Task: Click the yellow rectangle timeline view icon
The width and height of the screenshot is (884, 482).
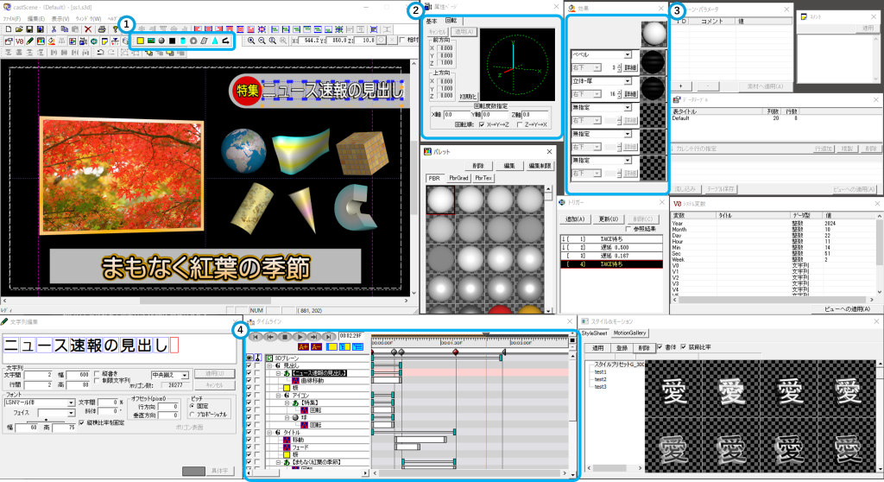Action: (x=332, y=346)
